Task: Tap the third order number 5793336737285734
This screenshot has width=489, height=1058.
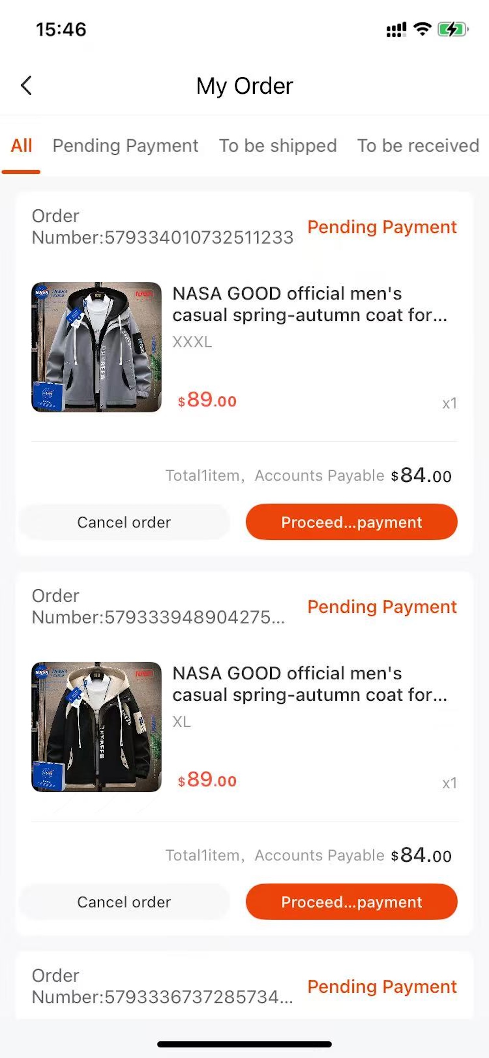Action: [x=162, y=986]
